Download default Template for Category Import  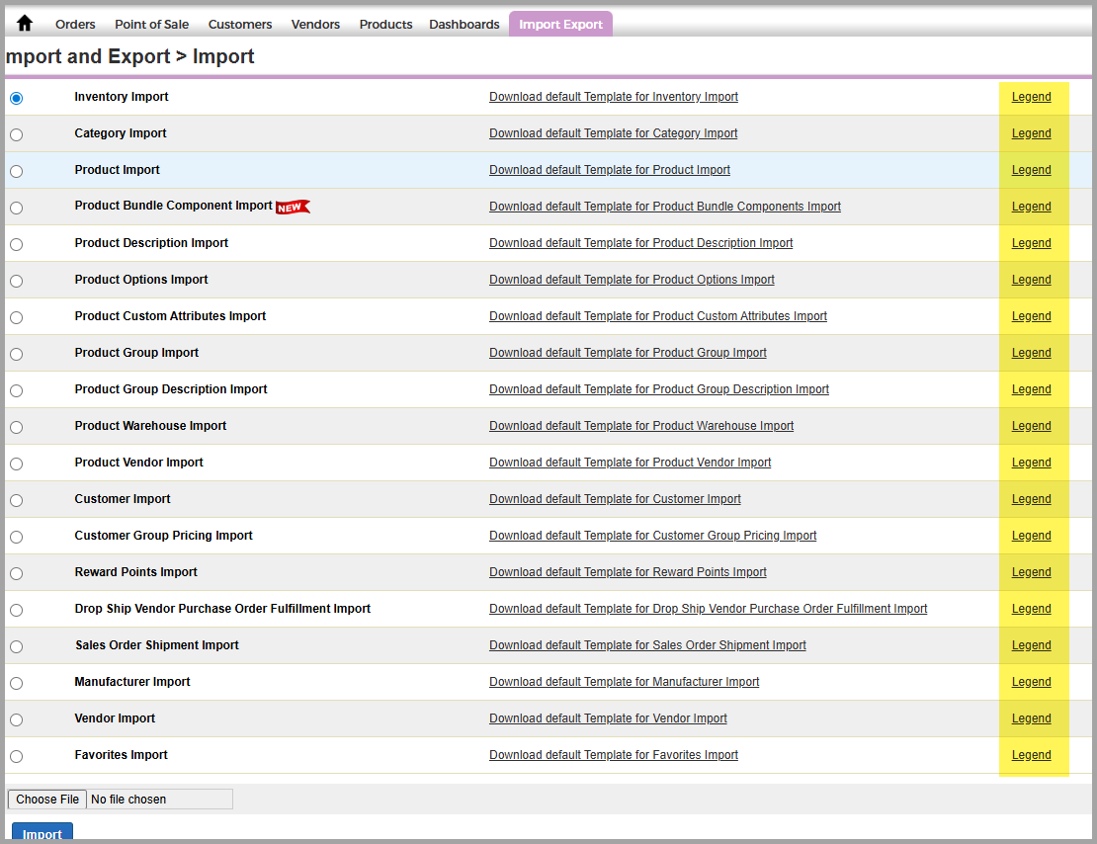tap(613, 133)
